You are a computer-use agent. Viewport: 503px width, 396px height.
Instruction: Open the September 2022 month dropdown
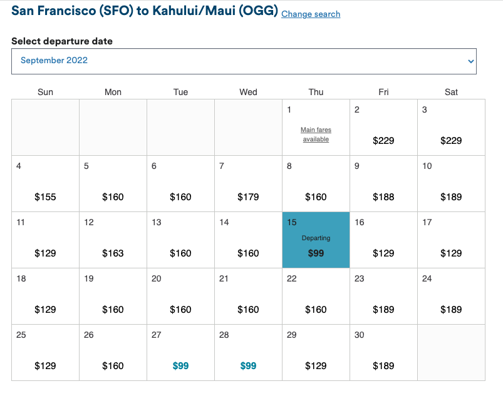[x=244, y=61]
